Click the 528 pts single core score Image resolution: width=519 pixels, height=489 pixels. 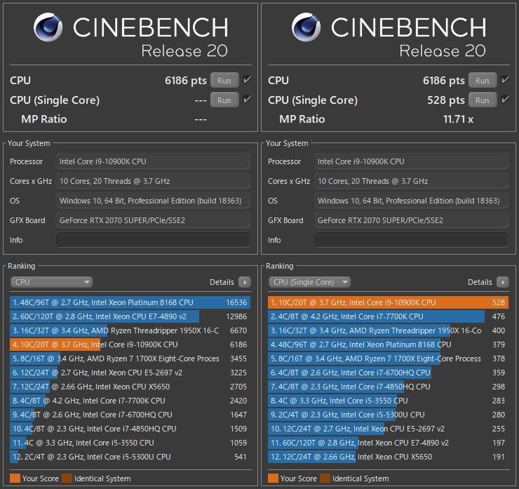tap(446, 100)
